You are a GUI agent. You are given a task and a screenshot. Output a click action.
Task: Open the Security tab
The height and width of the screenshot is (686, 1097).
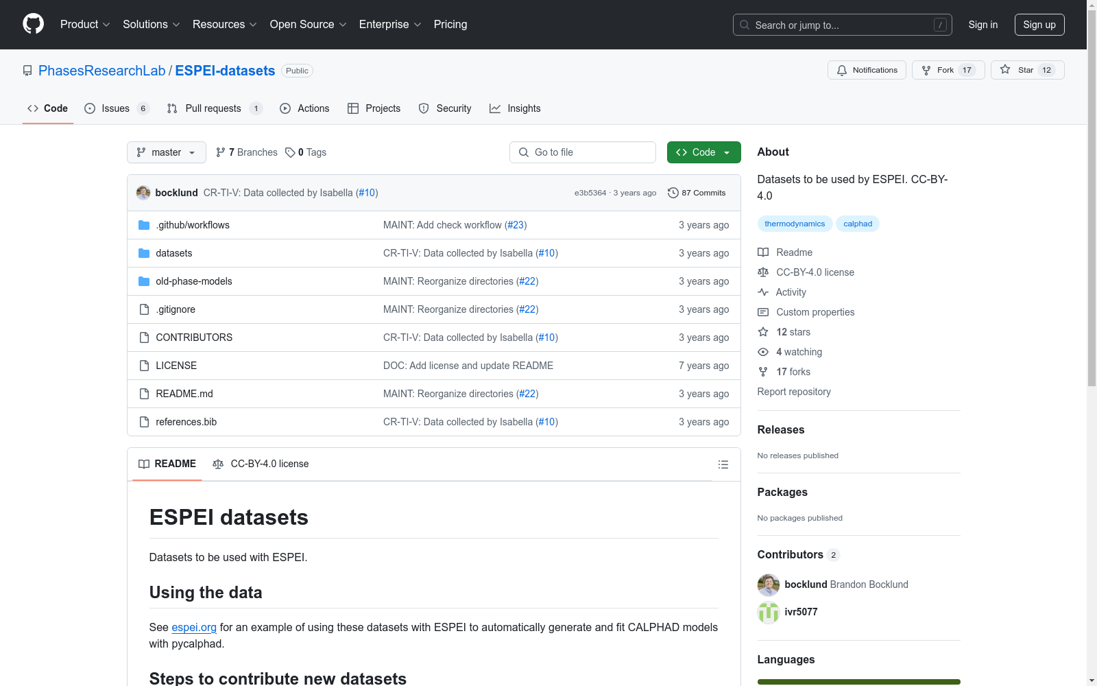coord(444,108)
